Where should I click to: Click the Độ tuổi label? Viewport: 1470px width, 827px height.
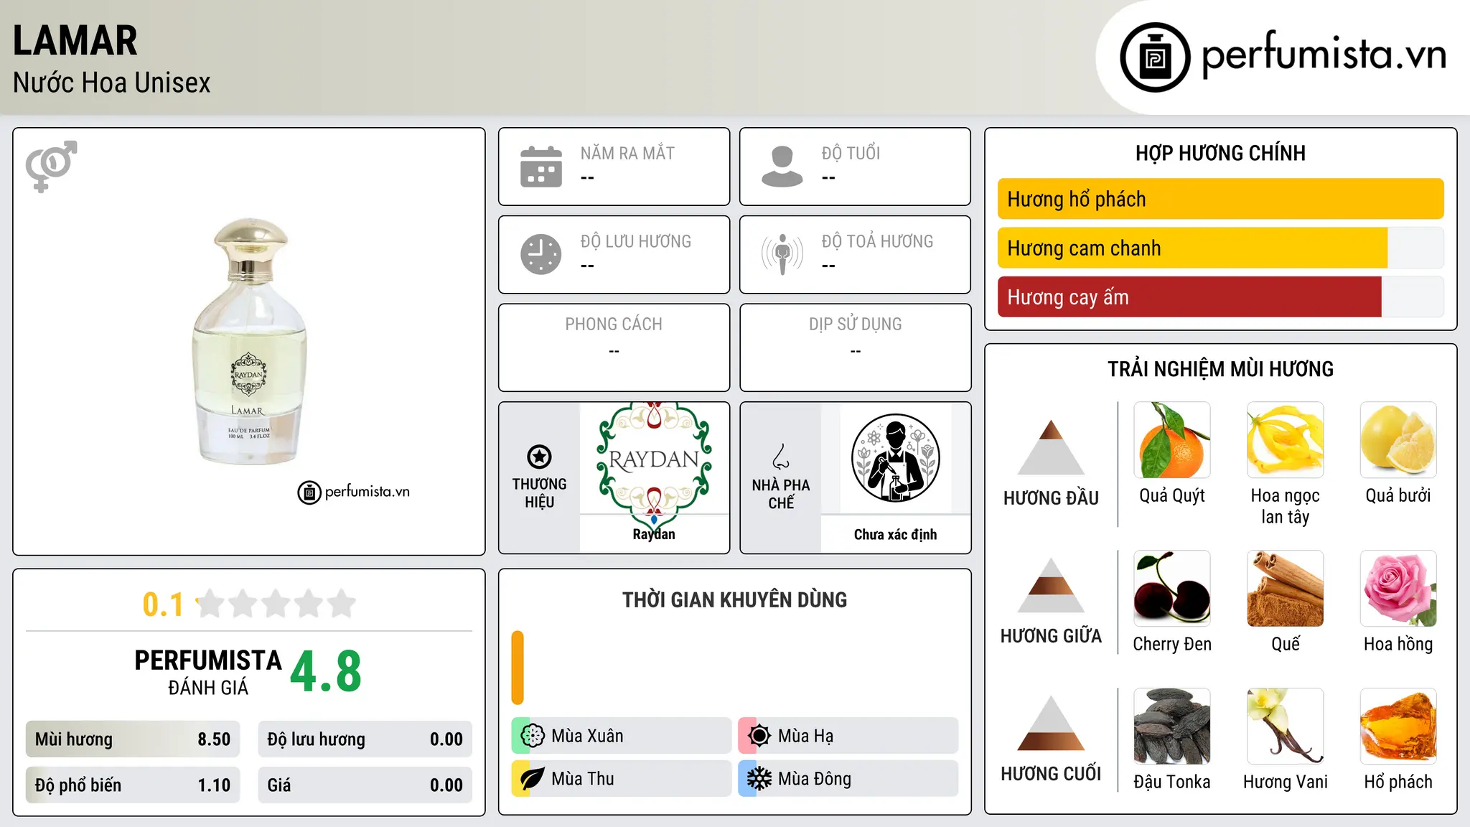point(851,153)
